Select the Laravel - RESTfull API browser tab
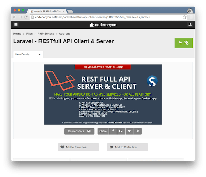The width and height of the screenshot is (206, 177). pos(47,11)
